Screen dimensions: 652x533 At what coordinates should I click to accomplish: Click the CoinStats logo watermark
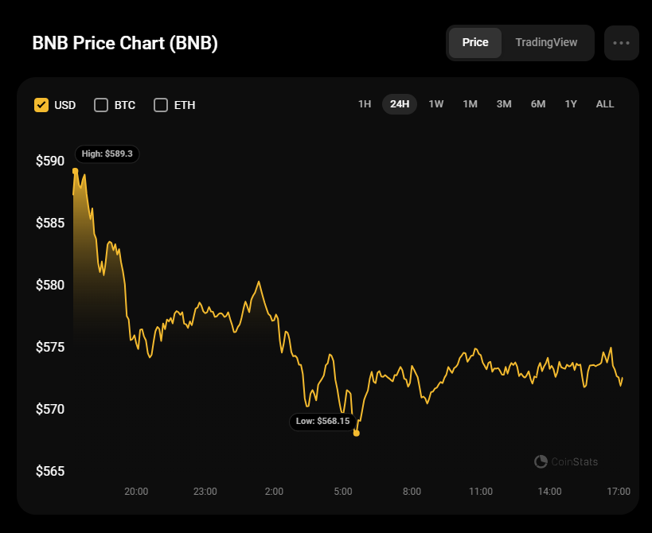(566, 461)
